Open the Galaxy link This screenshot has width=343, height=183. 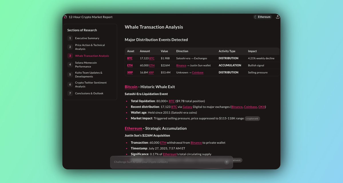(187, 107)
